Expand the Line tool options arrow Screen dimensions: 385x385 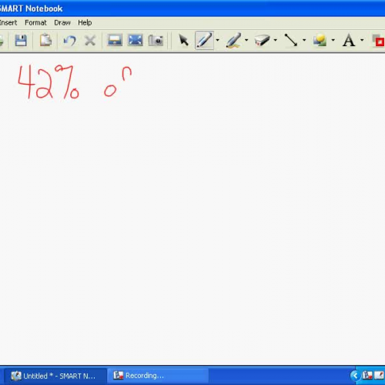pyautogui.click(x=304, y=40)
